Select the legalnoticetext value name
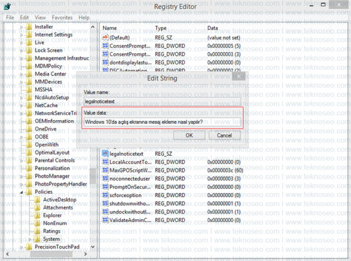 pos(126,154)
